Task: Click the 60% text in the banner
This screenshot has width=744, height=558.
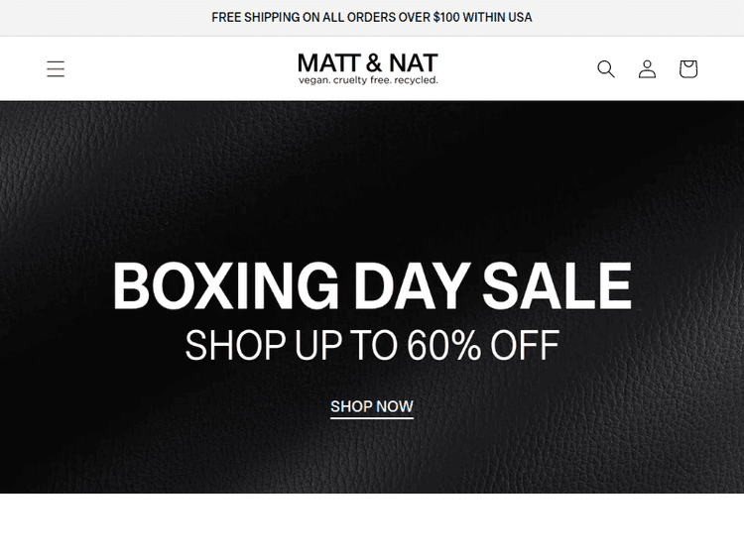Action: click(x=443, y=346)
